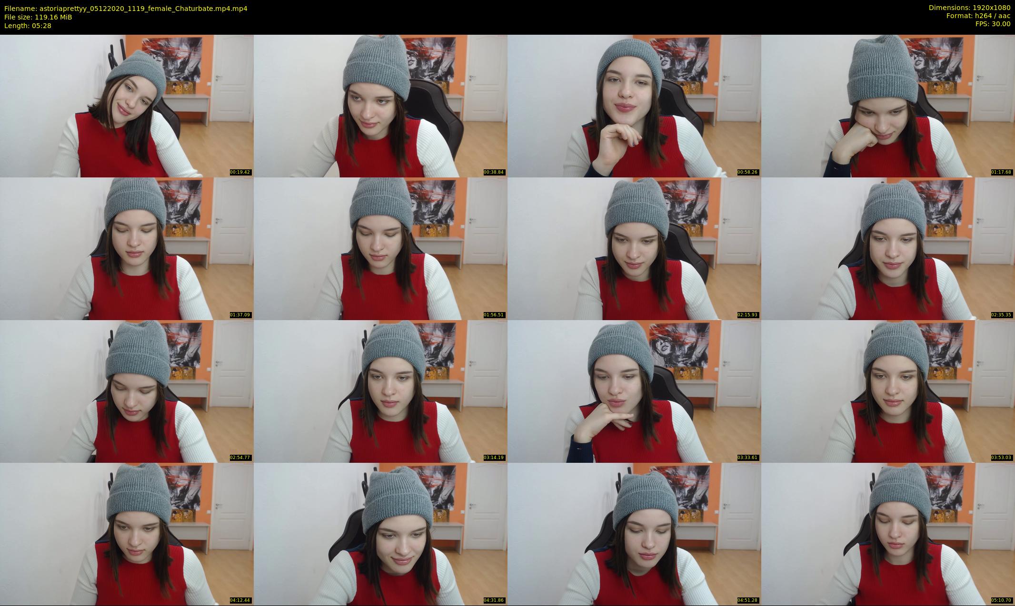
Task: Select the frame at 03:33.61
Action: pyautogui.click(x=634, y=391)
